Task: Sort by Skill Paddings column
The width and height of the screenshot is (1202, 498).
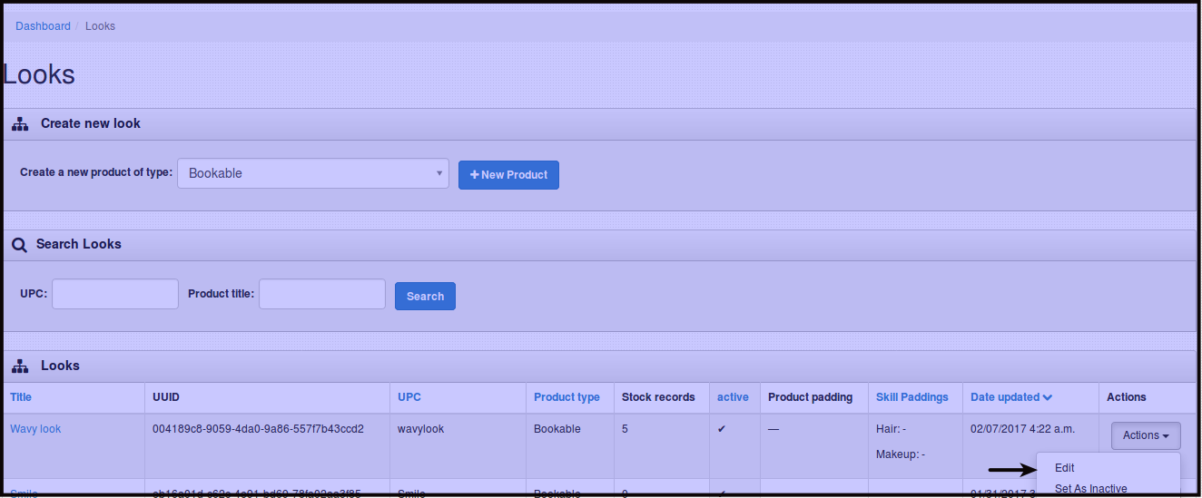Action: 911,397
